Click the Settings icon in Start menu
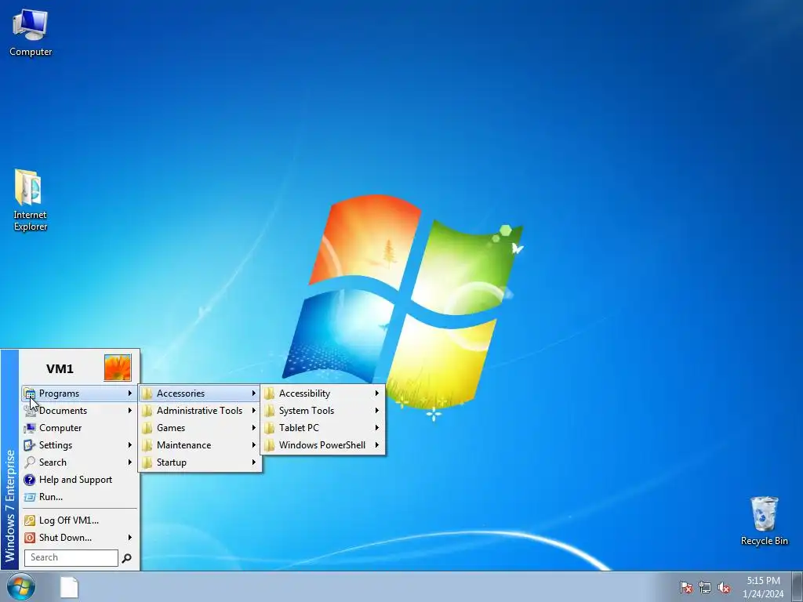The height and width of the screenshot is (602, 803). point(30,445)
